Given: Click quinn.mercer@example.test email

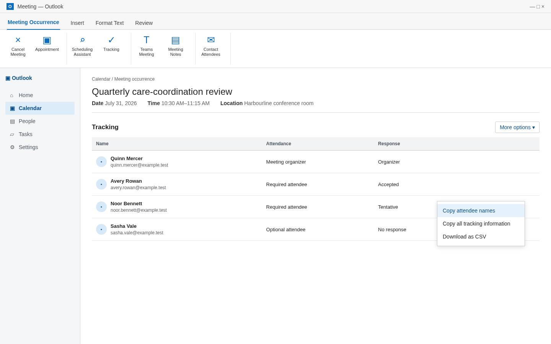Looking at the screenshot, I should pyautogui.click(x=139, y=165).
